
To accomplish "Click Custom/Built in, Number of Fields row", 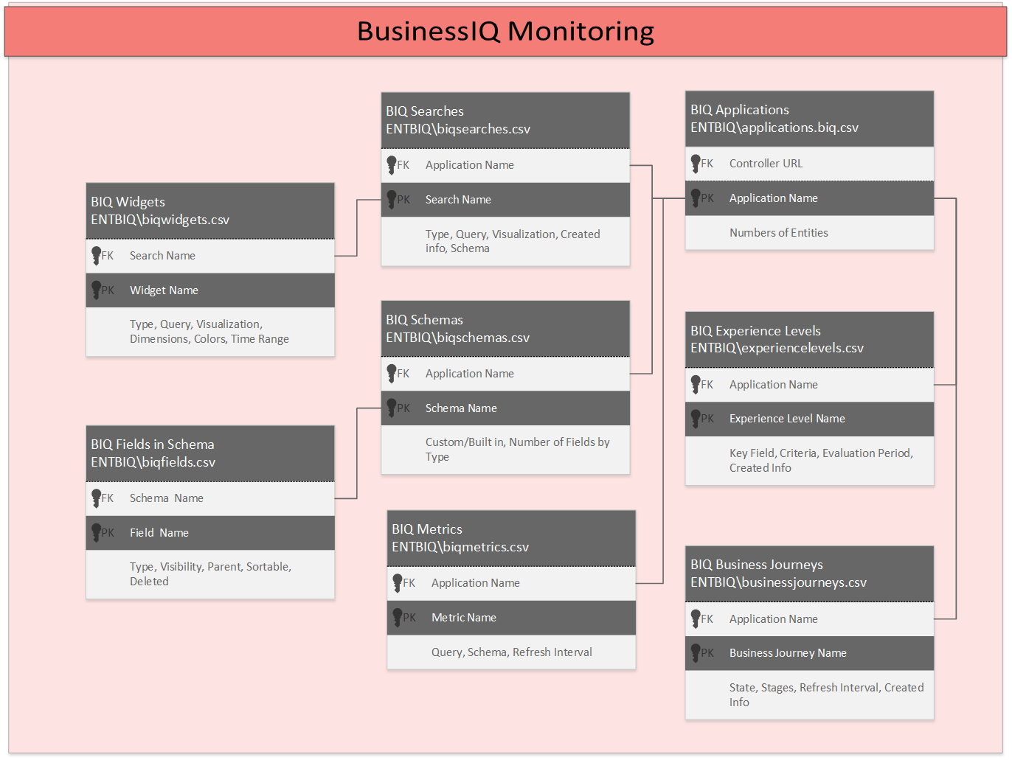I will point(505,450).
